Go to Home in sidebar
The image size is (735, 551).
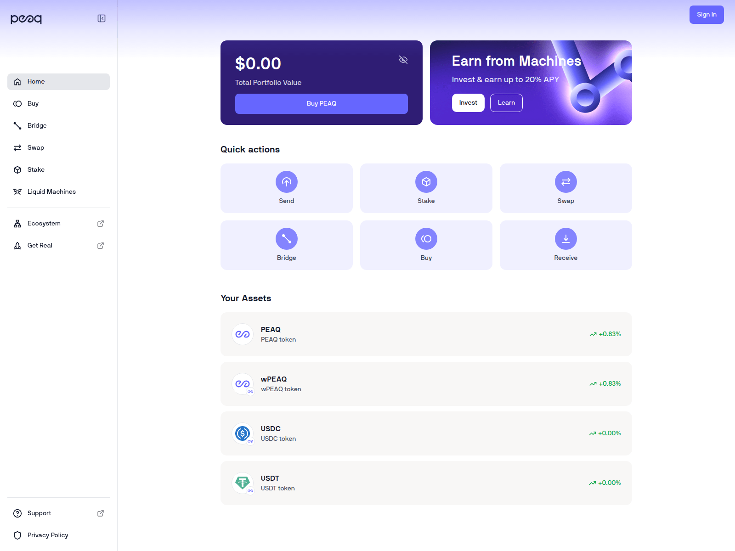(x=58, y=82)
